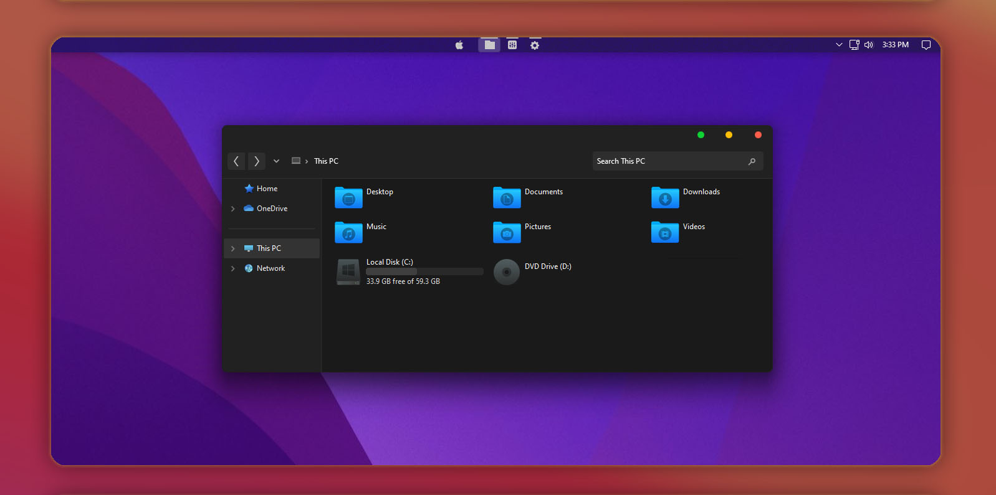
Task: Expand the Network tree node
Action: (x=233, y=268)
